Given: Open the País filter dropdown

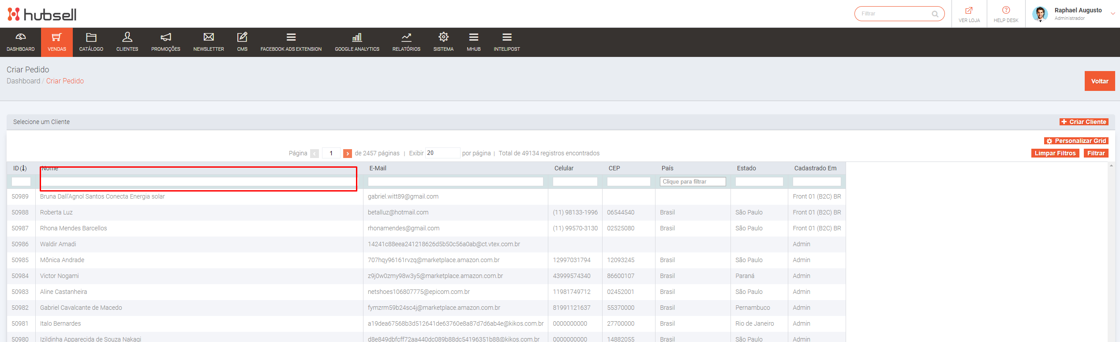Looking at the screenshot, I should click(x=693, y=182).
